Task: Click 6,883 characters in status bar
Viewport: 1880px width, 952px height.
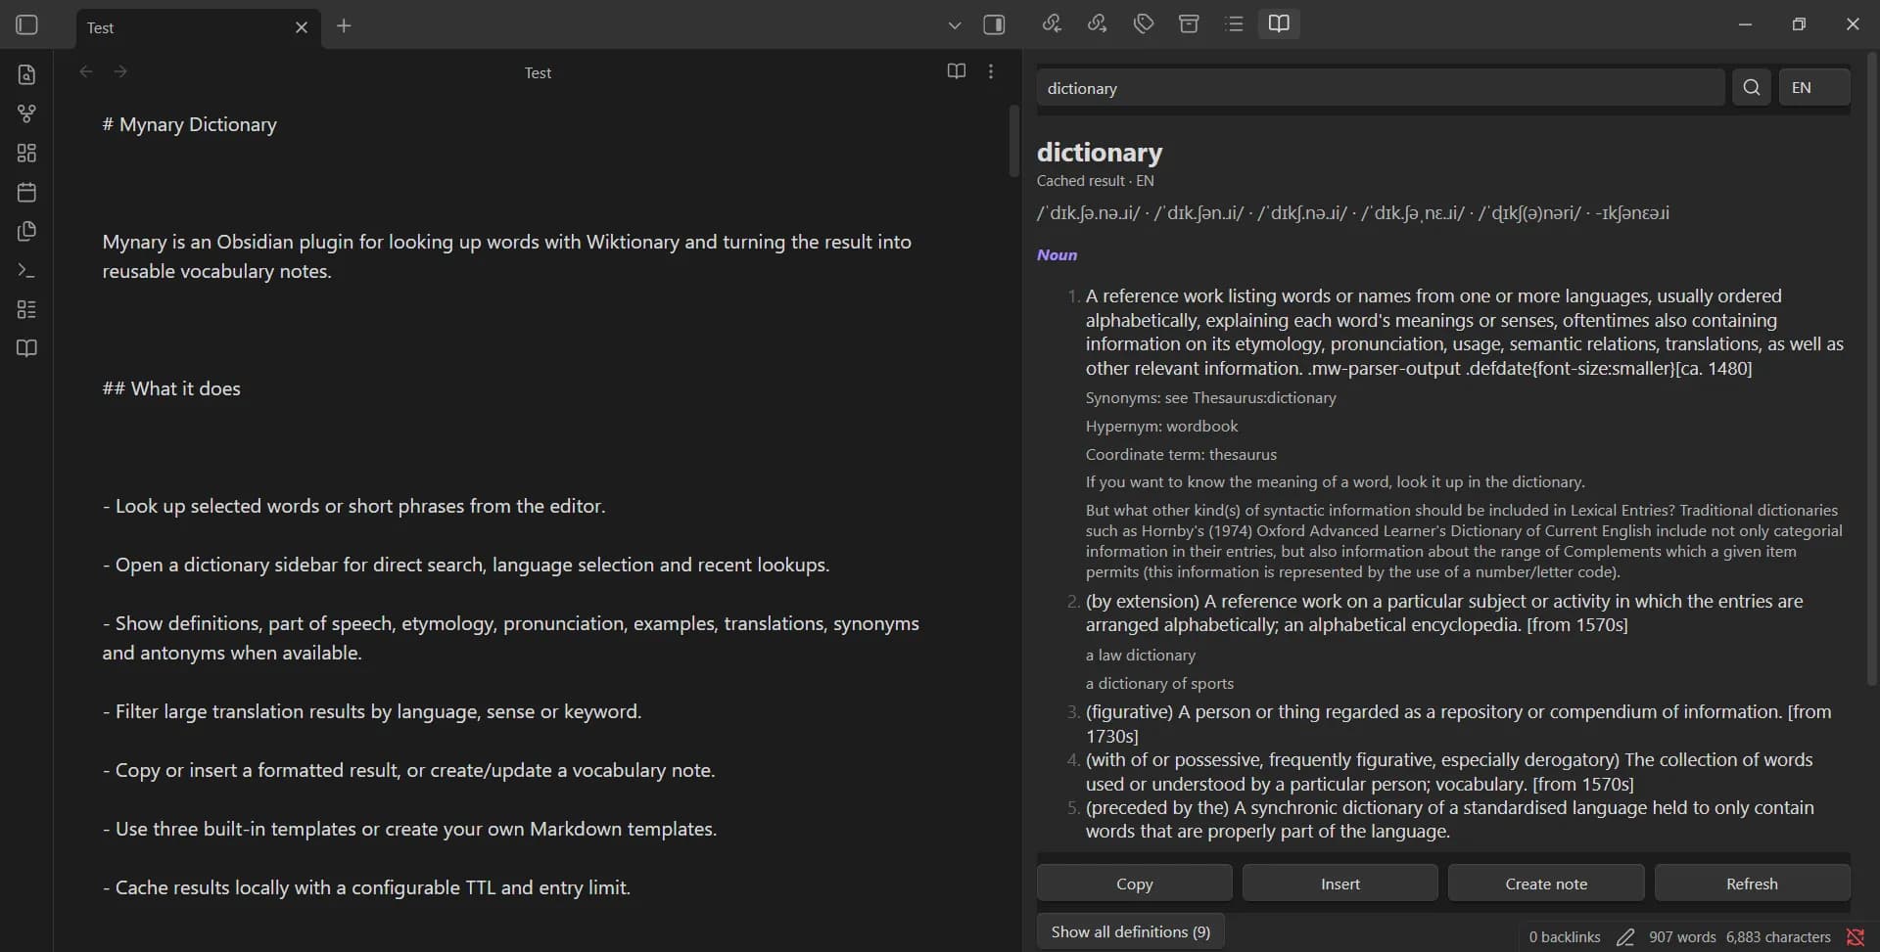Action: pyautogui.click(x=1778, y=937)
